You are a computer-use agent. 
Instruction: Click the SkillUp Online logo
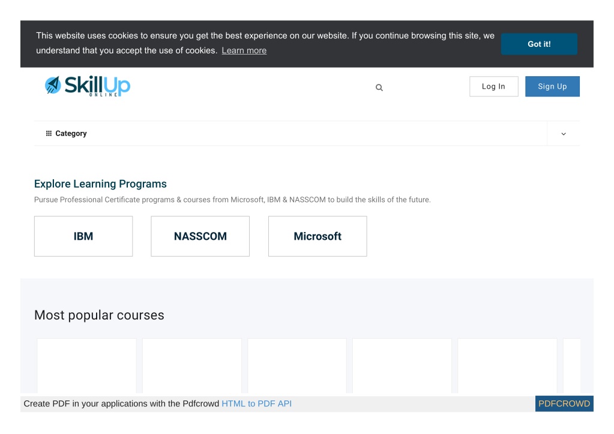(87, 86)
